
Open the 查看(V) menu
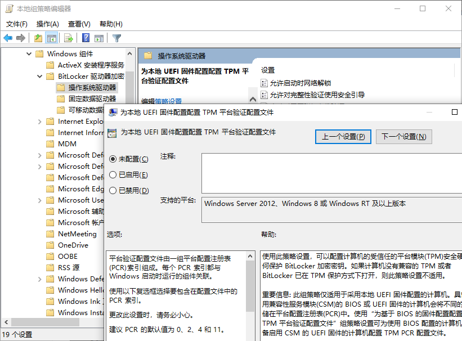pos(79,24)
